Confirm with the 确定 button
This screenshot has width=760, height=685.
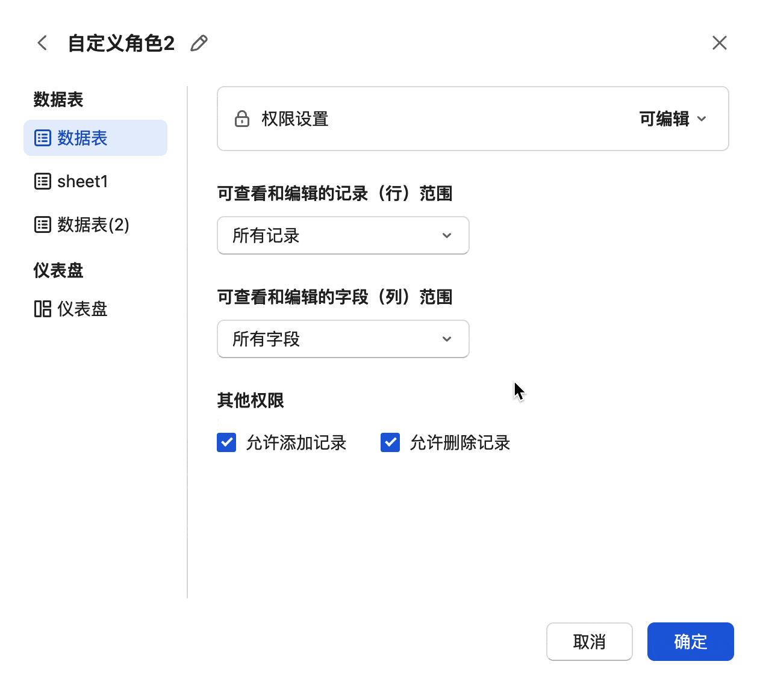(x=690, y=642)
